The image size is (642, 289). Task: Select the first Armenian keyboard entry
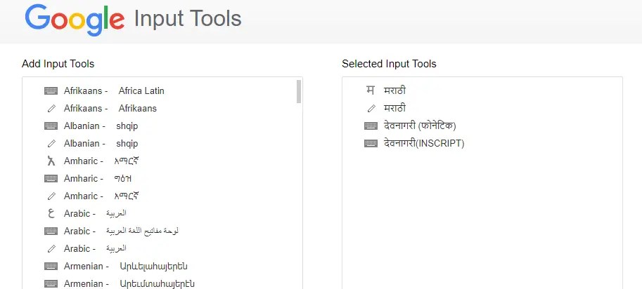(x=125, y=267)
